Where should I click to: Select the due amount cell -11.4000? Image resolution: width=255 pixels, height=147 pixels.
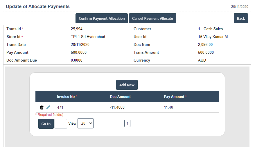pyautogui.click(x=117, y=107)
